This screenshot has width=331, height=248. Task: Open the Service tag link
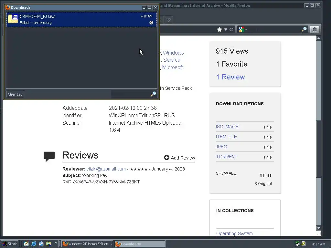pos(172,60)
